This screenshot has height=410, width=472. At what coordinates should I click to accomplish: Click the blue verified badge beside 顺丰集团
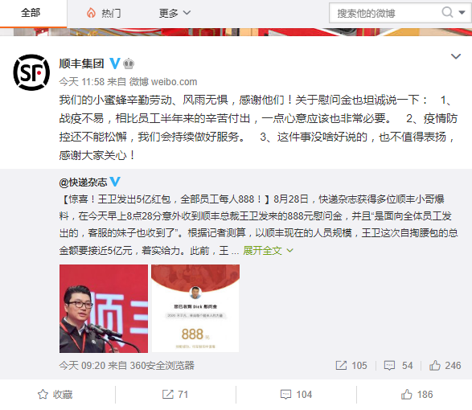pyautogui.click(x=115, y=64)
